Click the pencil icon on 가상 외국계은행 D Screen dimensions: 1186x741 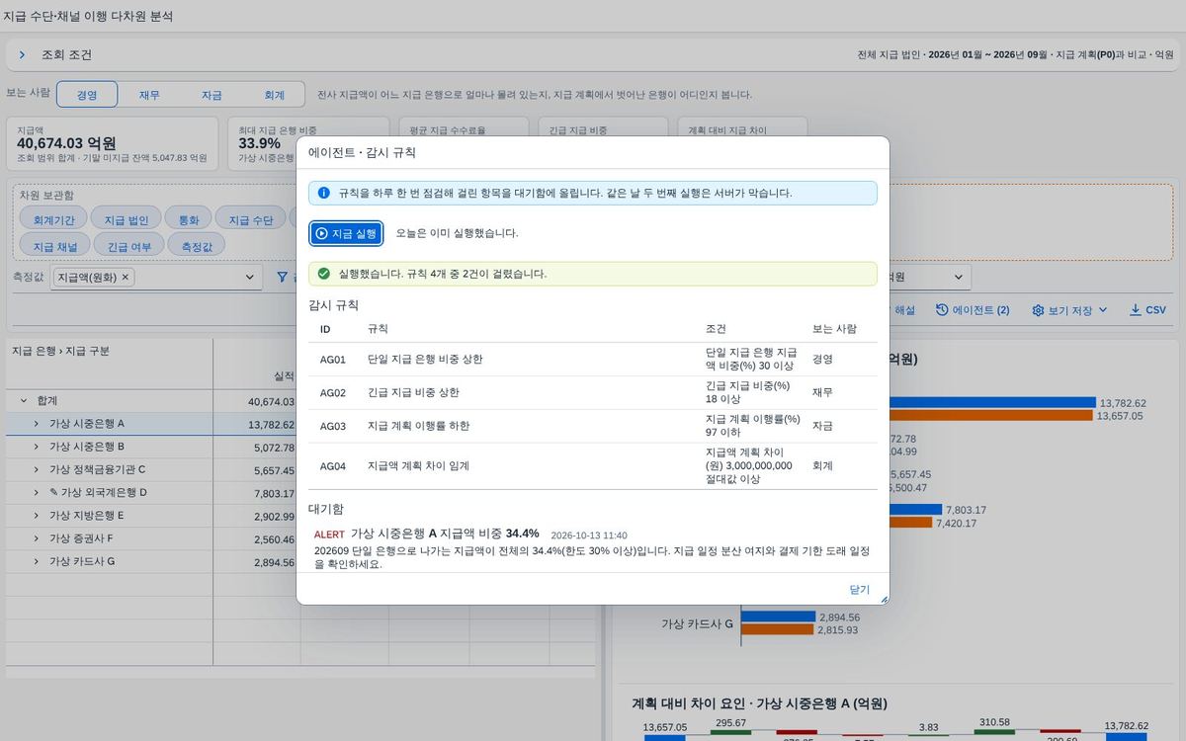(53, 493)
